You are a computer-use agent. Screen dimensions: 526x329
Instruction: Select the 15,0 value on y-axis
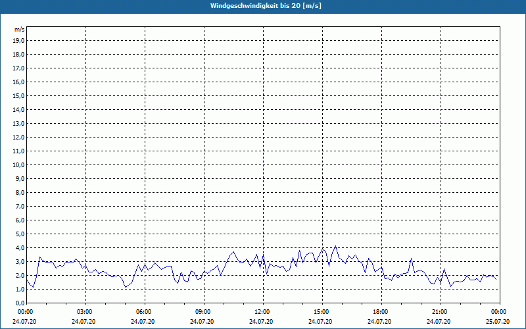click(x=19, y=95)
